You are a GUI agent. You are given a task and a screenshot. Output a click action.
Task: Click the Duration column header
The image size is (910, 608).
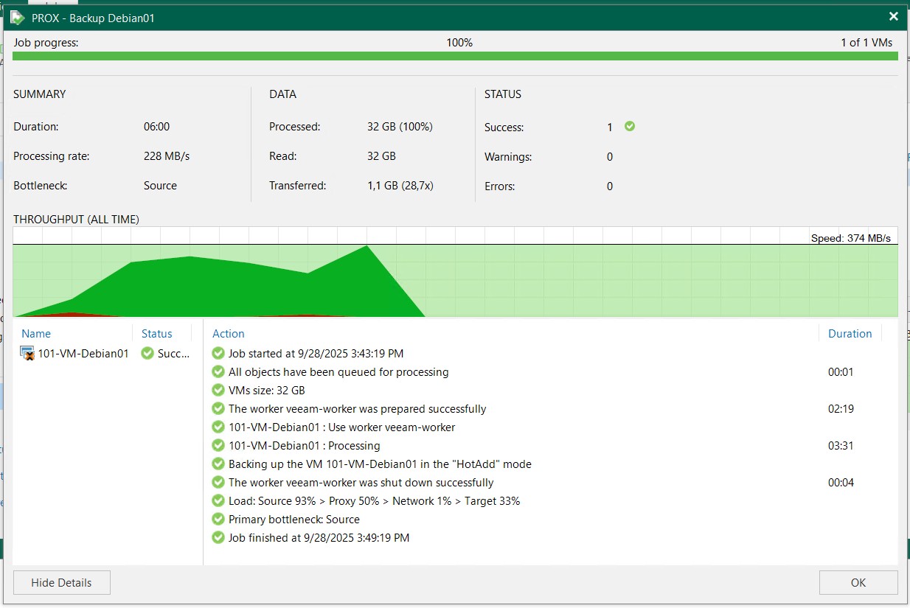(850, 334)
